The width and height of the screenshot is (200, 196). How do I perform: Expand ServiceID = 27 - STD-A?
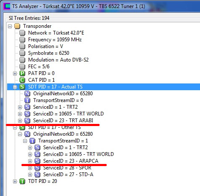tap(30, 175)
